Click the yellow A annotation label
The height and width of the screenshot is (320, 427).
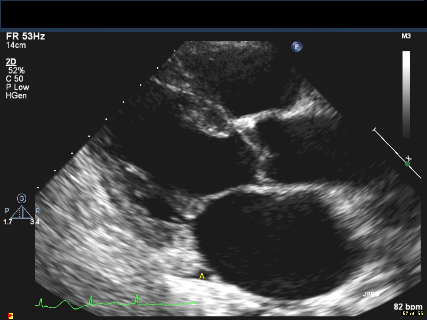tap(202, 276)
